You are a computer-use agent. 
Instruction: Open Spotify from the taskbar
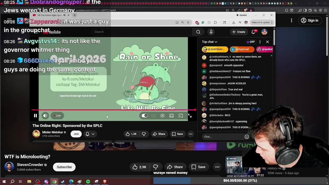click(x=88, y=182)
